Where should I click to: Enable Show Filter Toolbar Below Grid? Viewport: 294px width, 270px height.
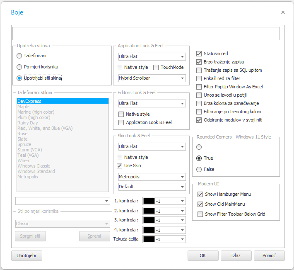(x=200, y=214)
